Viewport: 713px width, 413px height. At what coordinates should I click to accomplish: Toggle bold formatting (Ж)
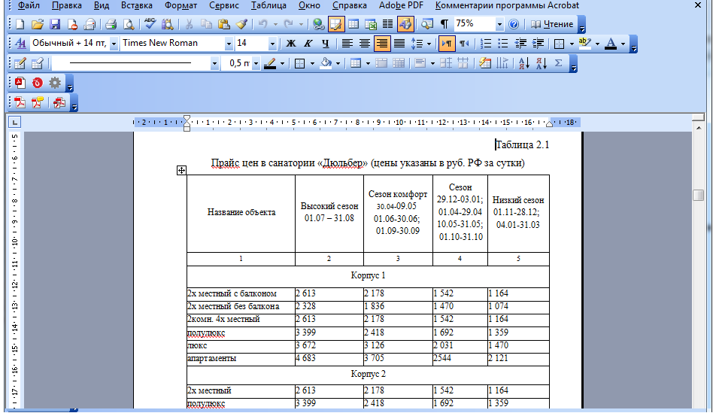pyautogui.click(x=291, y=43)
